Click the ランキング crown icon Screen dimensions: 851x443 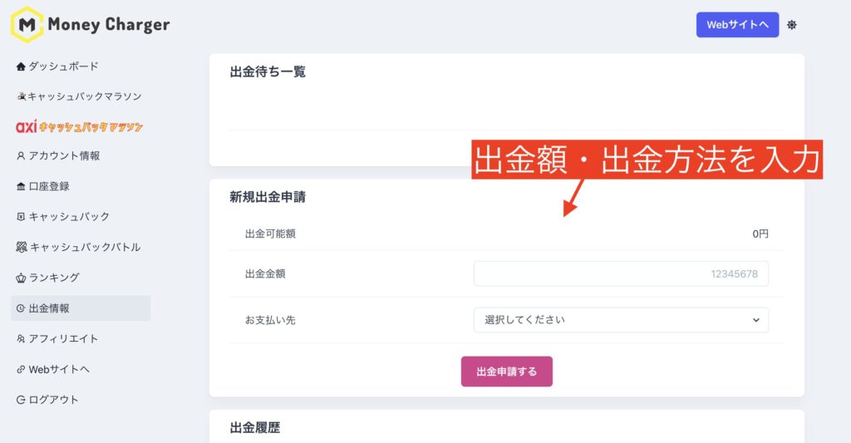coord(21,278)
